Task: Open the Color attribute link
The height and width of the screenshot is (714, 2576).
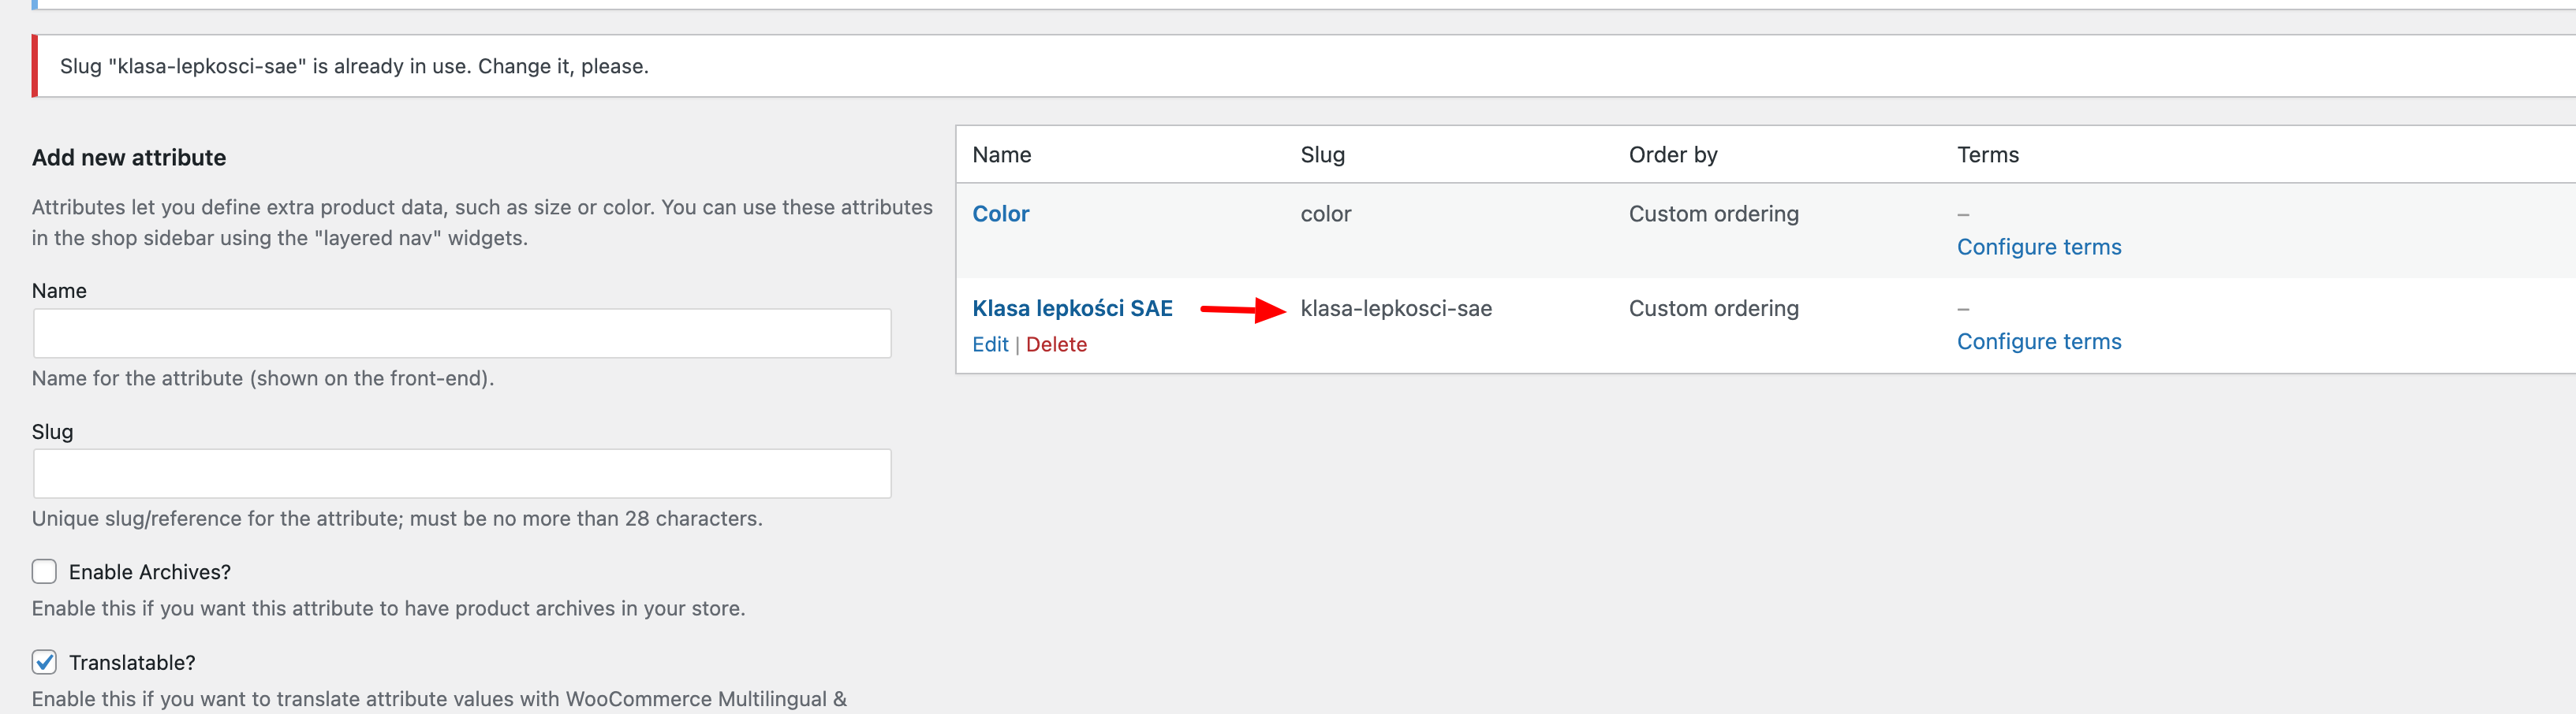Action: (1000, 214)
